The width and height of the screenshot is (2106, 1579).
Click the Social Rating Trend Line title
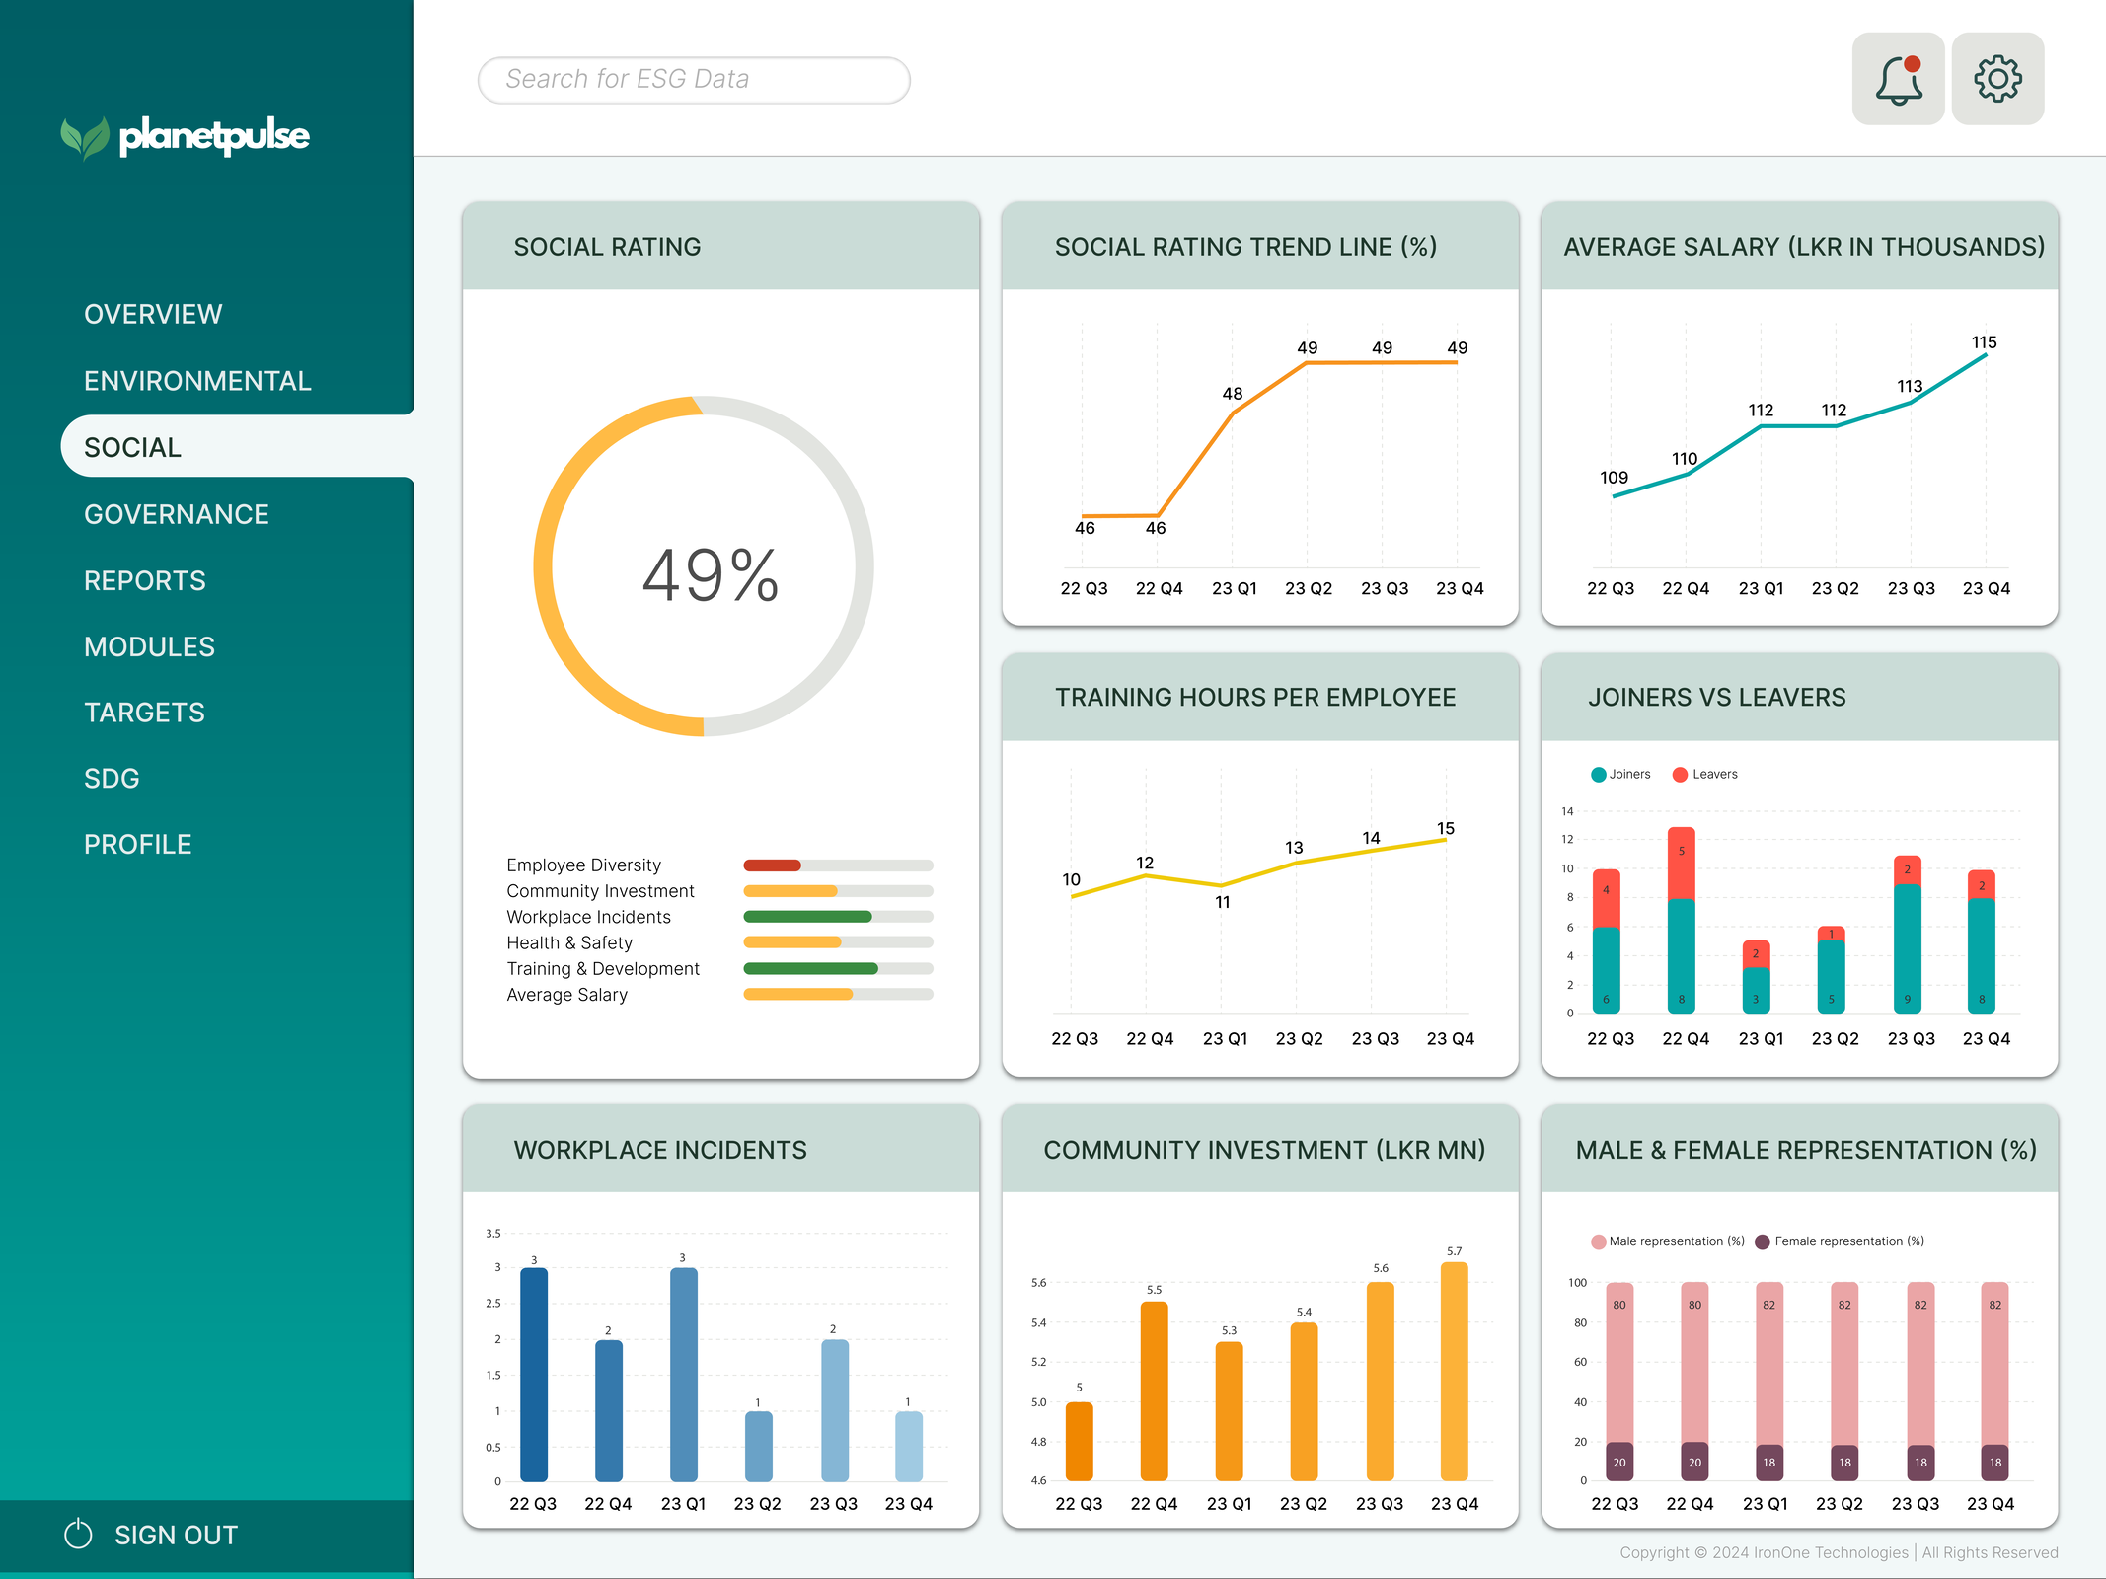1245,247
